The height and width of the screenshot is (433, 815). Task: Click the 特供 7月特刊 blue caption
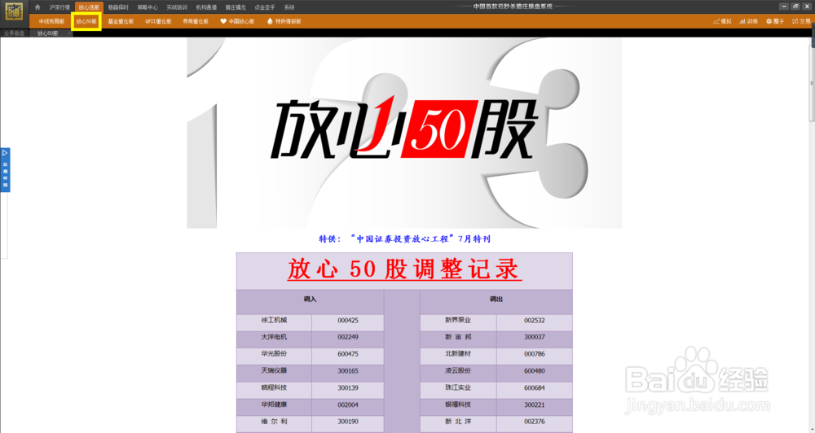(x=404, y=238)
